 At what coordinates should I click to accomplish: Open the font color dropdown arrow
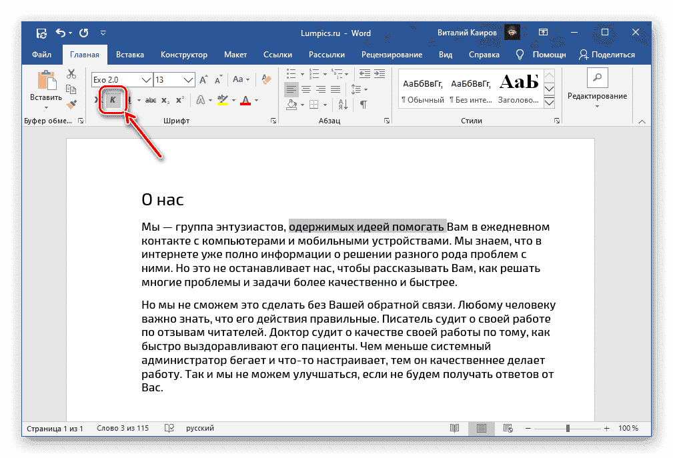256,100
